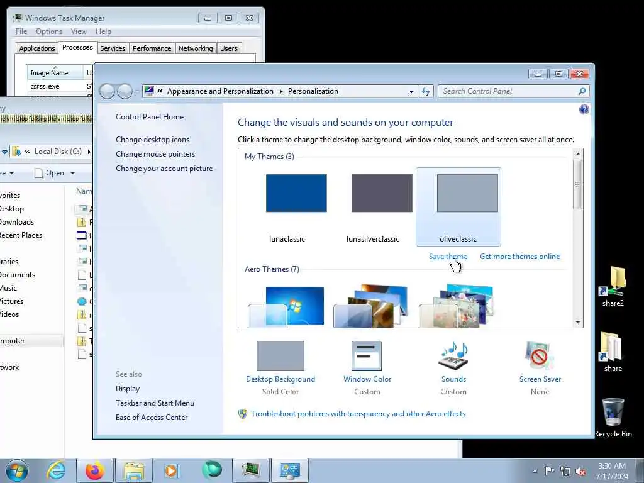This screenshot has height=483, width=644.
Task: Select the Windows 7 Aero theme
Action: [287, 306]
